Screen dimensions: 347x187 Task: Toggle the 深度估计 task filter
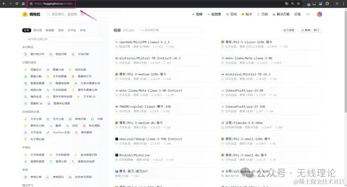(x=33, y=70)
